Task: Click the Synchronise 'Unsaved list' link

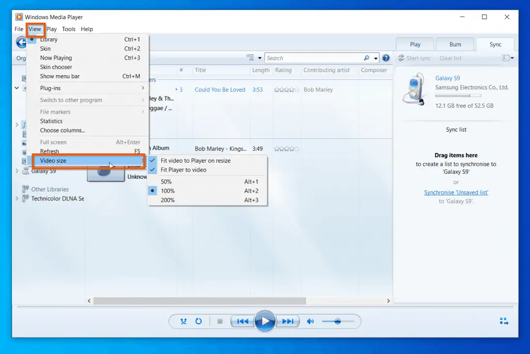Action: click(x=456, y=192)
